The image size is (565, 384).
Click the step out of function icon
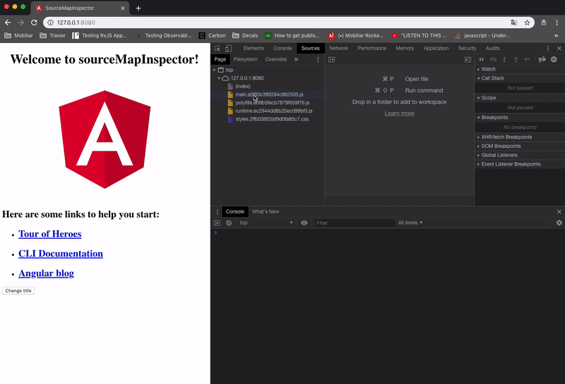click(516, 59)
